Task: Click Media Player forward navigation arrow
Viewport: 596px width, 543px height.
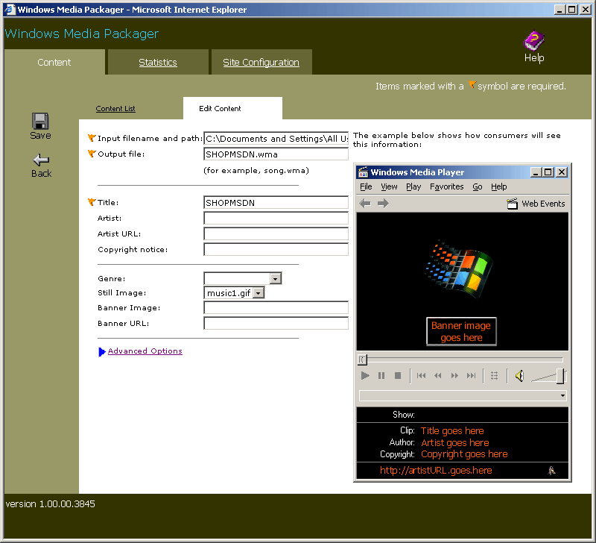Action: click(383, 204)
